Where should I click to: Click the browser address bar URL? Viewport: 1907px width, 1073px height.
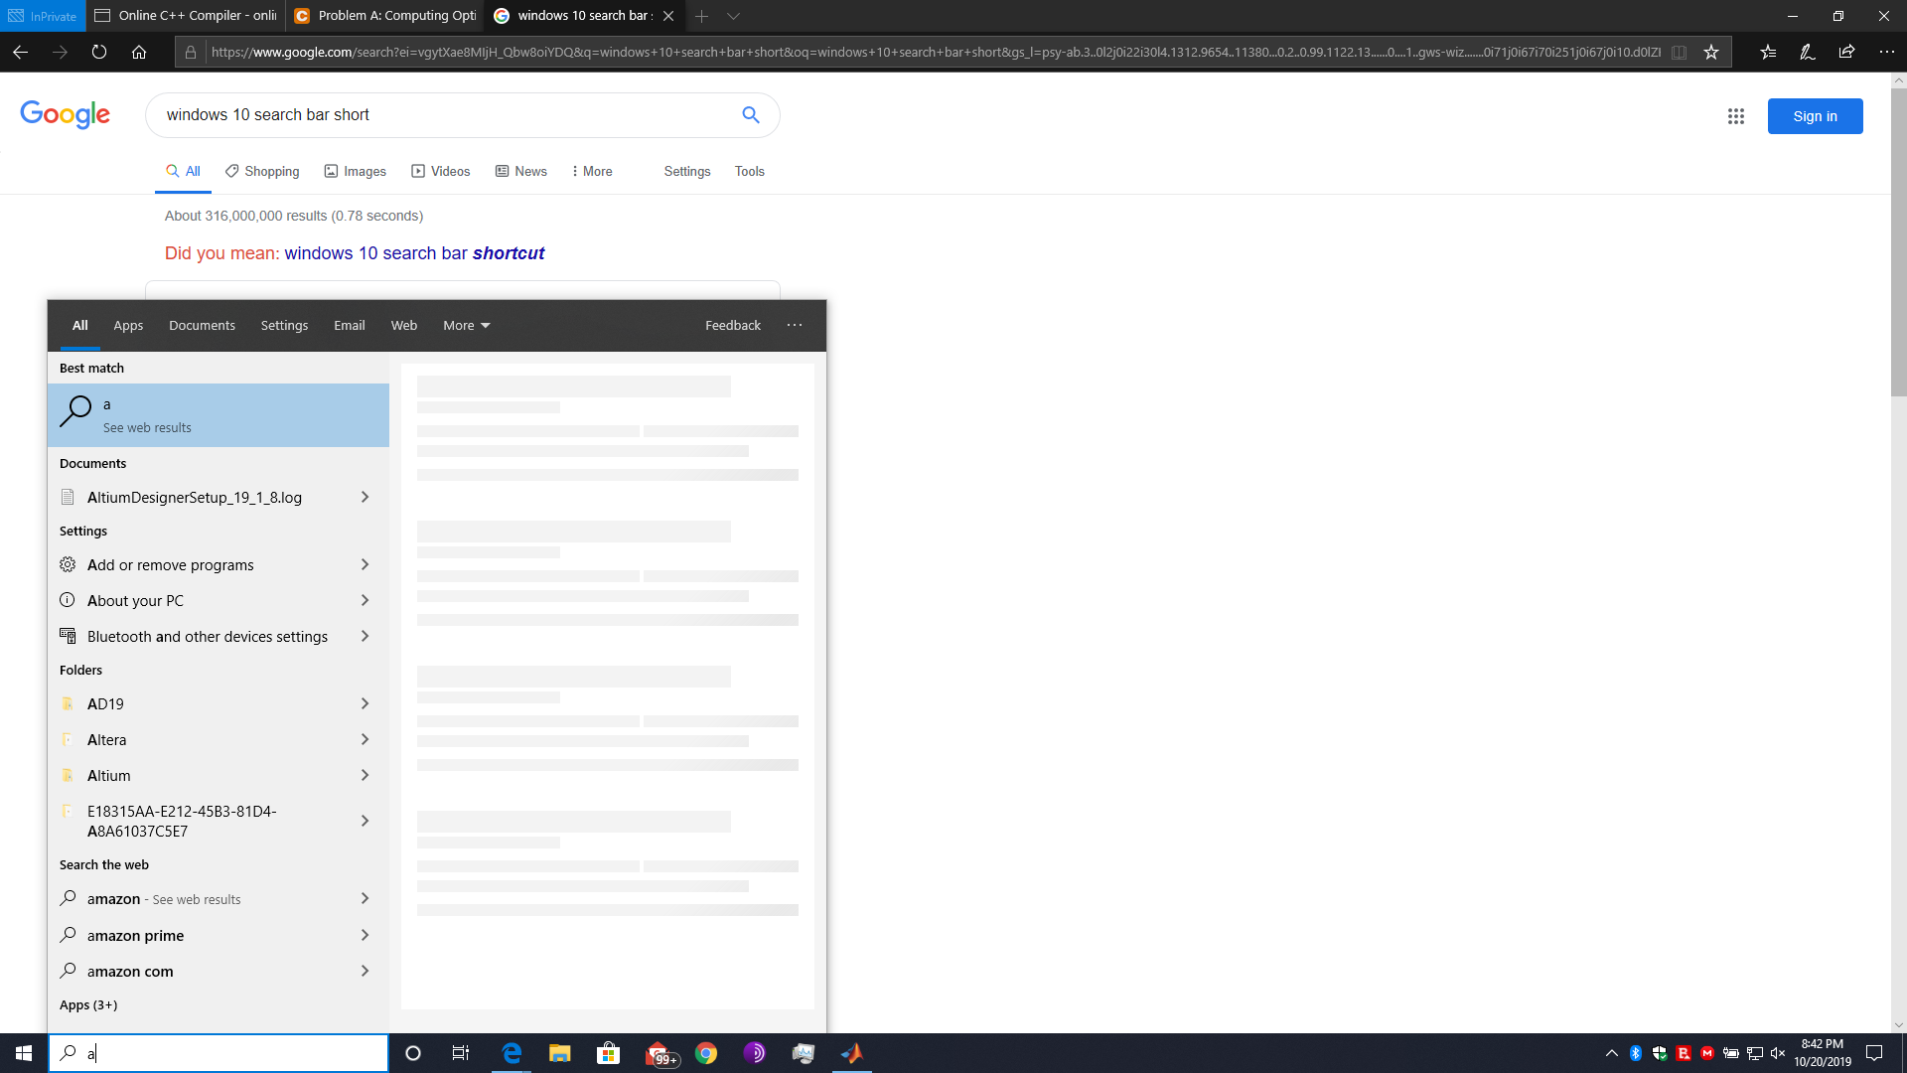click(934, 52)
